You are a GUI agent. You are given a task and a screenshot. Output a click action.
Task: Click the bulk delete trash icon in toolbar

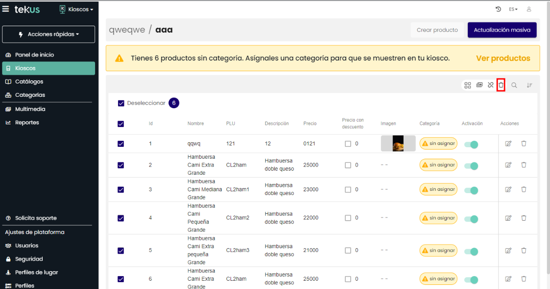tap(501, 85)
